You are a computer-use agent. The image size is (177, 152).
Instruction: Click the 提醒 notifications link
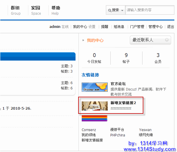tap(105, 27)
